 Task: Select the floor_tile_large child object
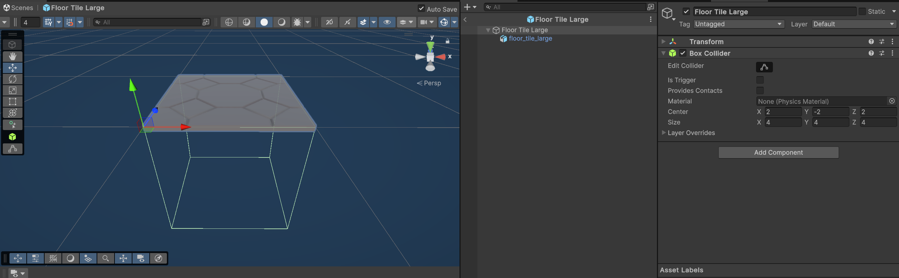[x=530, y=39]
